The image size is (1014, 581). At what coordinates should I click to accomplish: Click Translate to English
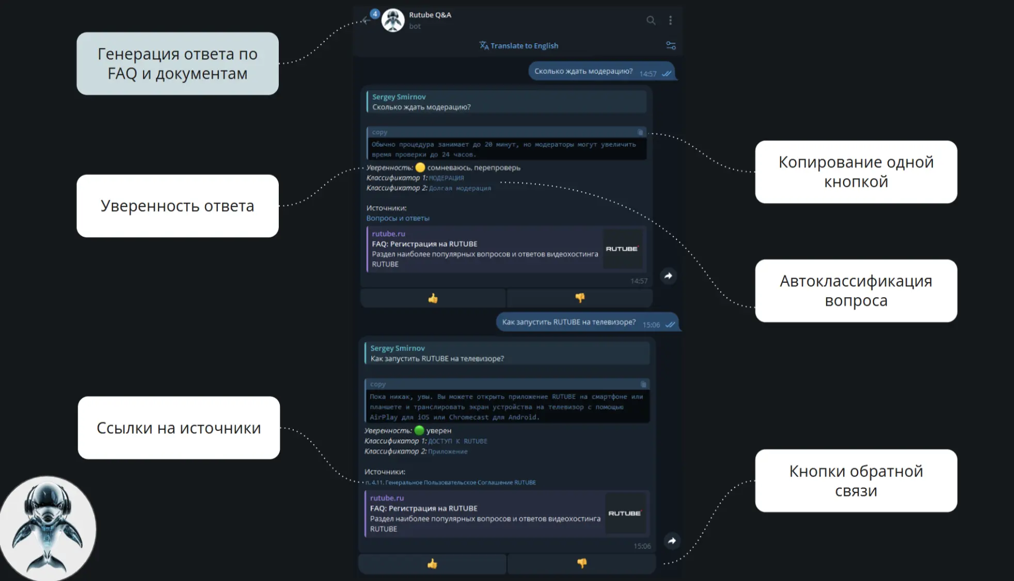point(519,46)
